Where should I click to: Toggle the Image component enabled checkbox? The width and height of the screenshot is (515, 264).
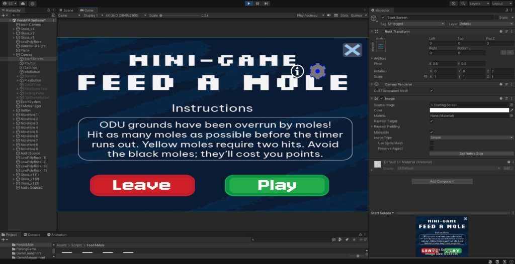(x=382, y=98)
